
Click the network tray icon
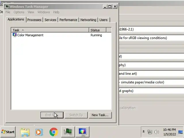click(149, 132)
